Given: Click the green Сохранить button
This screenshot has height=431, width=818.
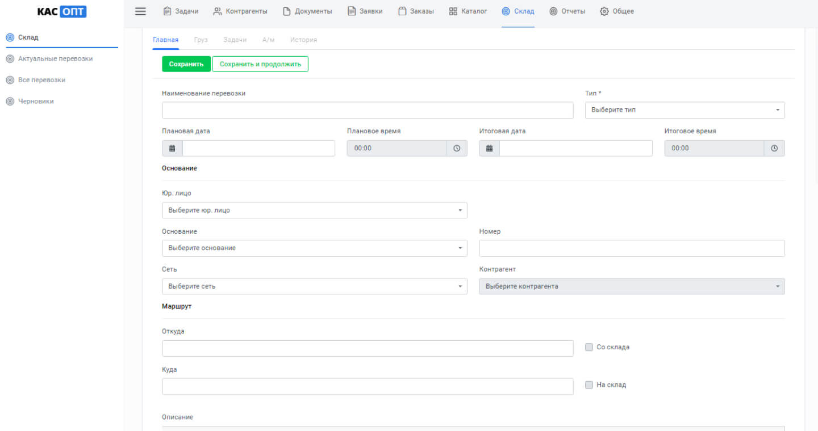Looking at the screenshot, I should (186, 64).
